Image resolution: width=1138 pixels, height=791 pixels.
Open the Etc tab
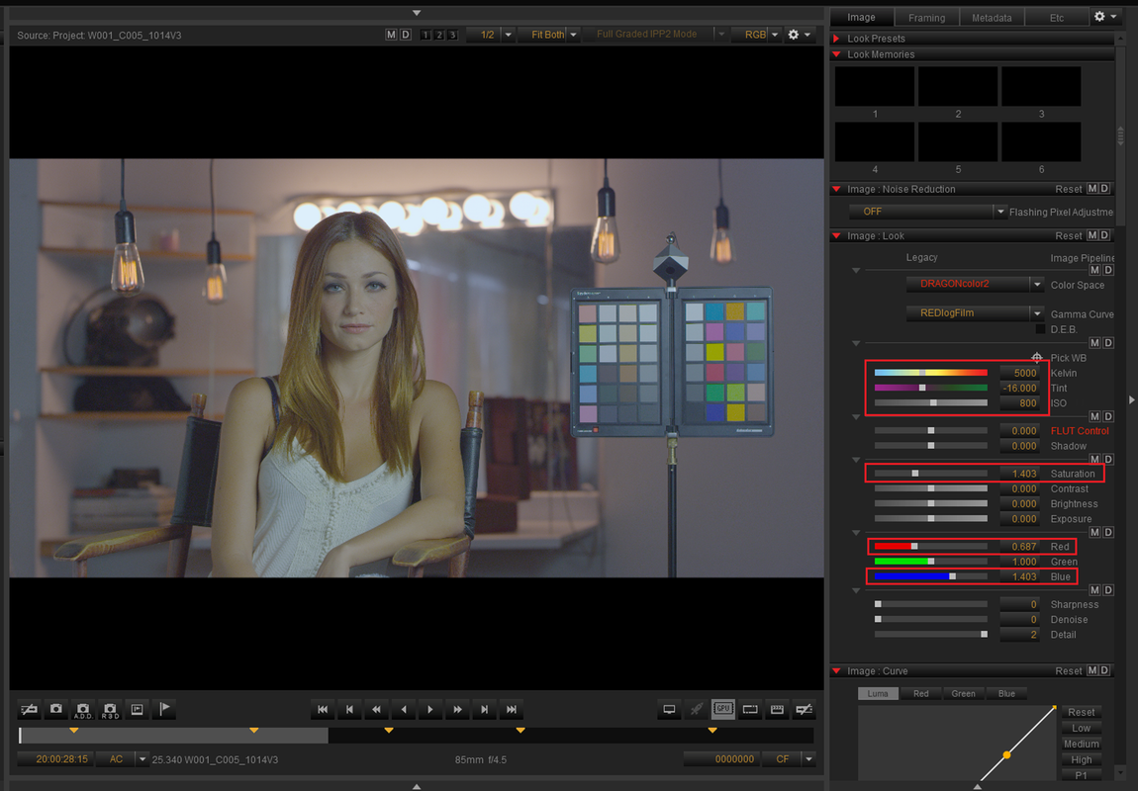1057,18
